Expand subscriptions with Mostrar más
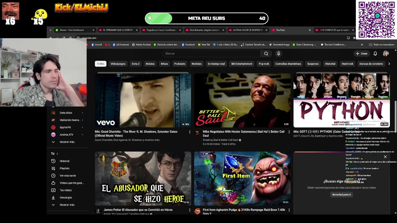The width and height of the screenshot is (397, 223). (67, 142)
